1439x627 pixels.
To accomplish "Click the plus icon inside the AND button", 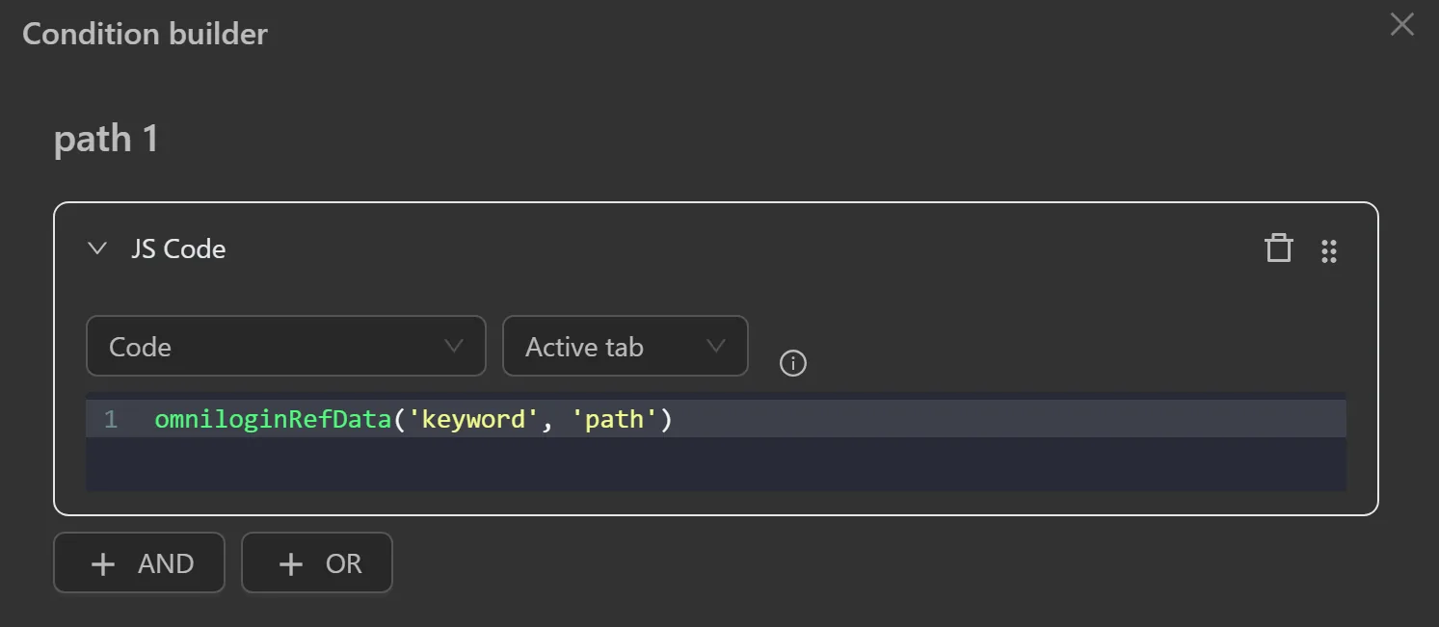I will pos(103,563).
